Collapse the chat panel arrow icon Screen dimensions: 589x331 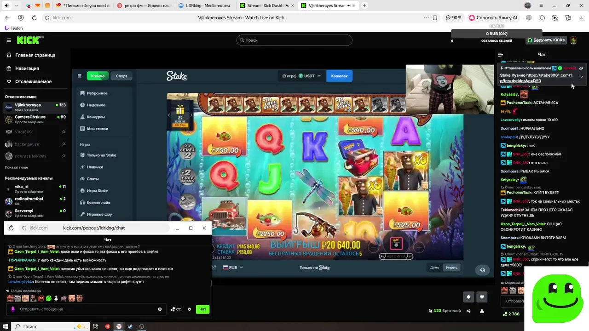point(501,54)
